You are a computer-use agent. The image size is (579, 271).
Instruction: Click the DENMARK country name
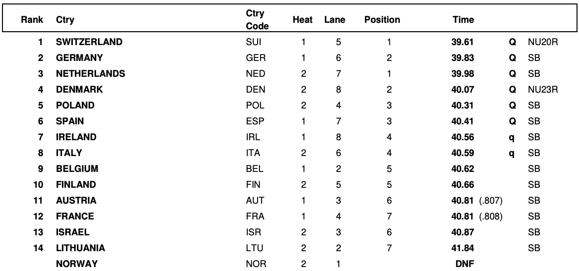point(79,90)
